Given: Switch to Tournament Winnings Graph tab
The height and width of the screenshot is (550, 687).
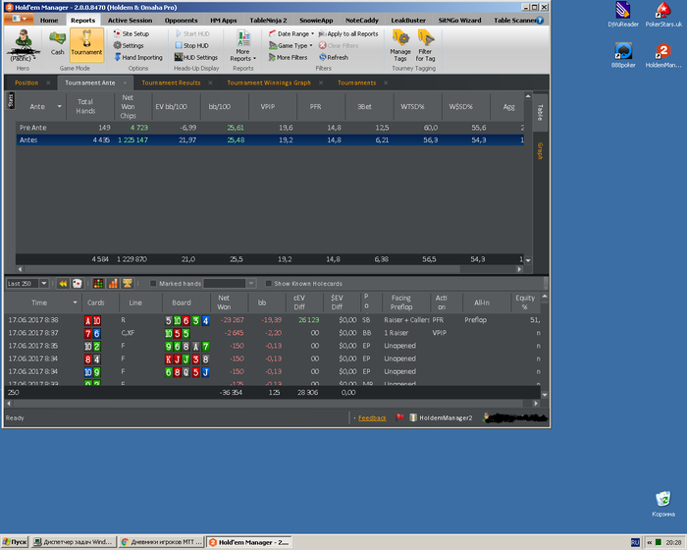Looking at the screenshot, I should 269,82.
